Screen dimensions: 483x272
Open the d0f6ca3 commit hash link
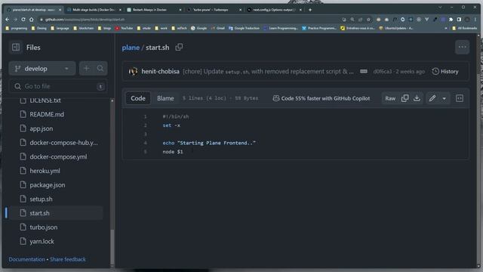[x=383, y=72]
